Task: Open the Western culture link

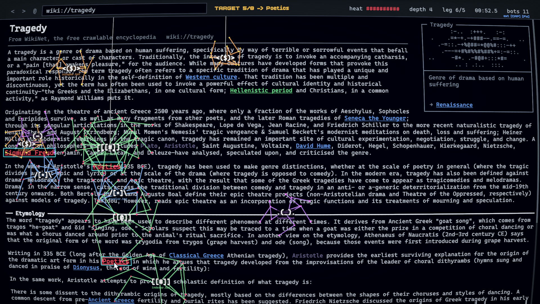Action: [x=211, y=77]
